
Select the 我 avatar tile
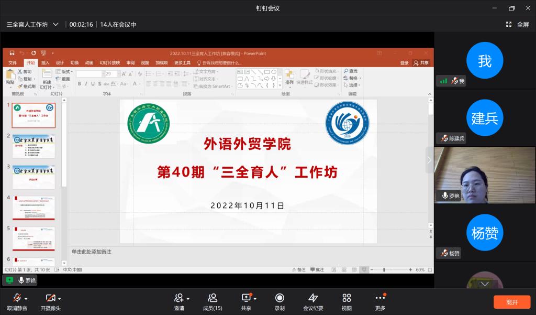[485, 61]
